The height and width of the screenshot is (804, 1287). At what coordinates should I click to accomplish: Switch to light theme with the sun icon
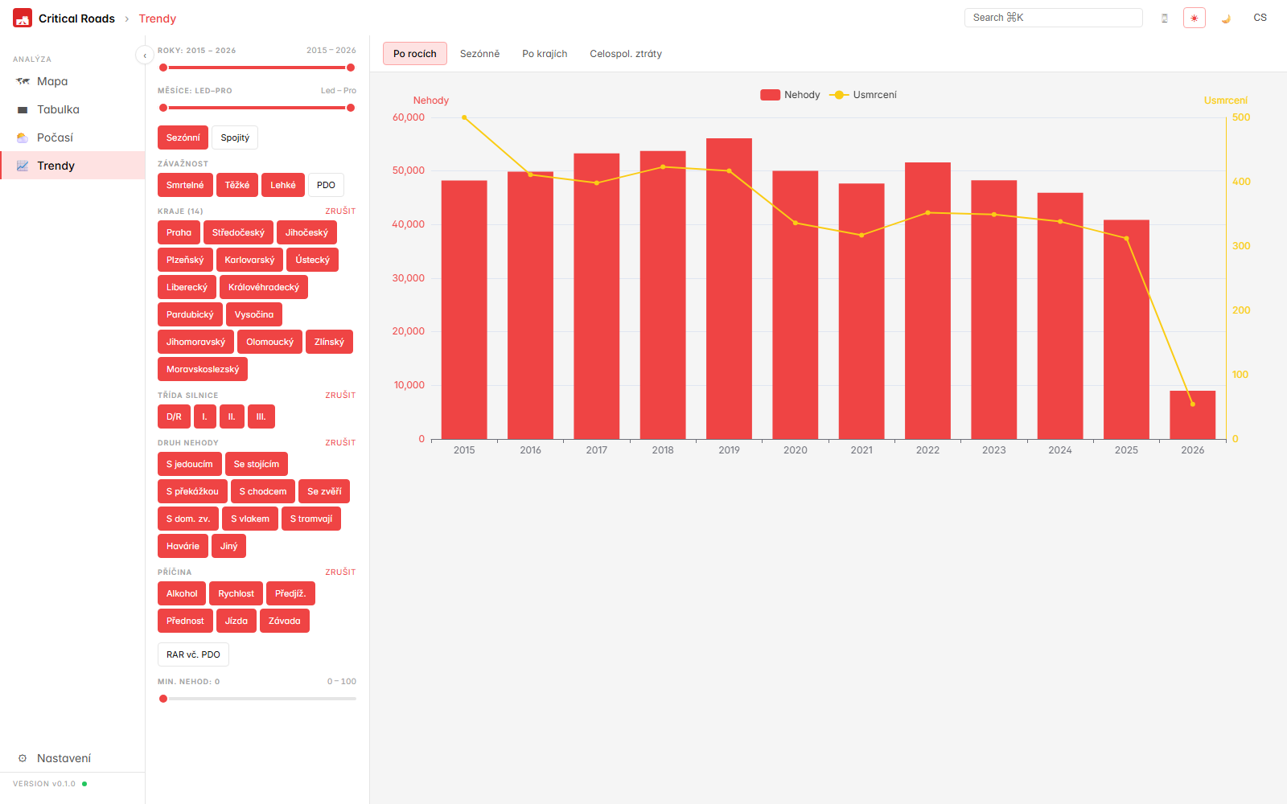pos(1194,18)
